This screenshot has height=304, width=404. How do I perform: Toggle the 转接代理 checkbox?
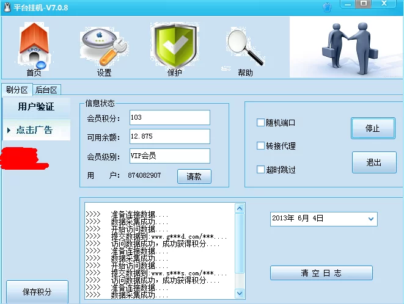[x=261, y=146]
